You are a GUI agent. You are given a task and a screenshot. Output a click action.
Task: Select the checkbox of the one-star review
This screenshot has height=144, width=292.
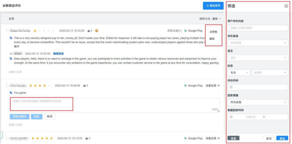[x=7, y=31]
